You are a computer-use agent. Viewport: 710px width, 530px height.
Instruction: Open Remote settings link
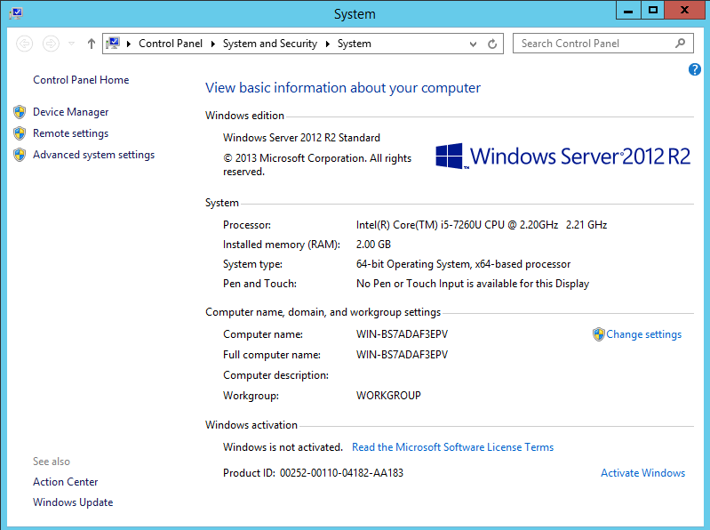[x=70, y=133]
